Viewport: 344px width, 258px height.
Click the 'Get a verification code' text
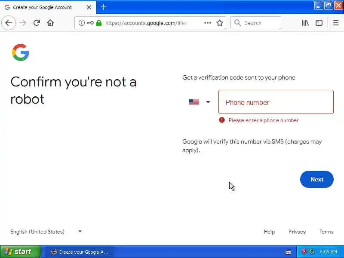239,78
